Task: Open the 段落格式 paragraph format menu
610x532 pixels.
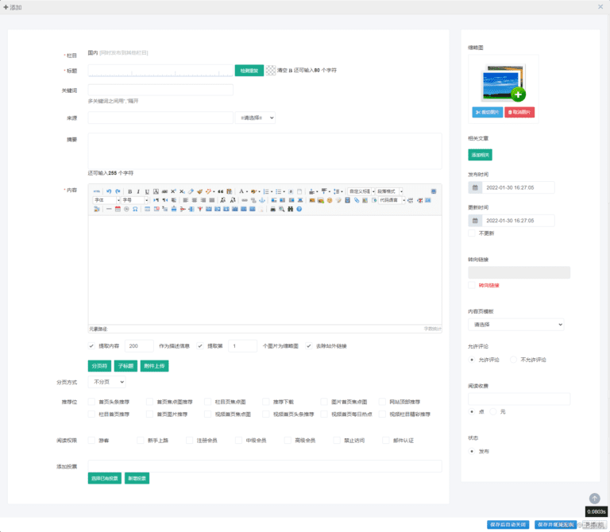Action: (x=389, y=191)
